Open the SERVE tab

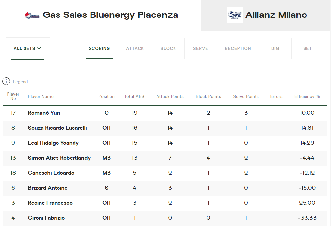(201, 49)
